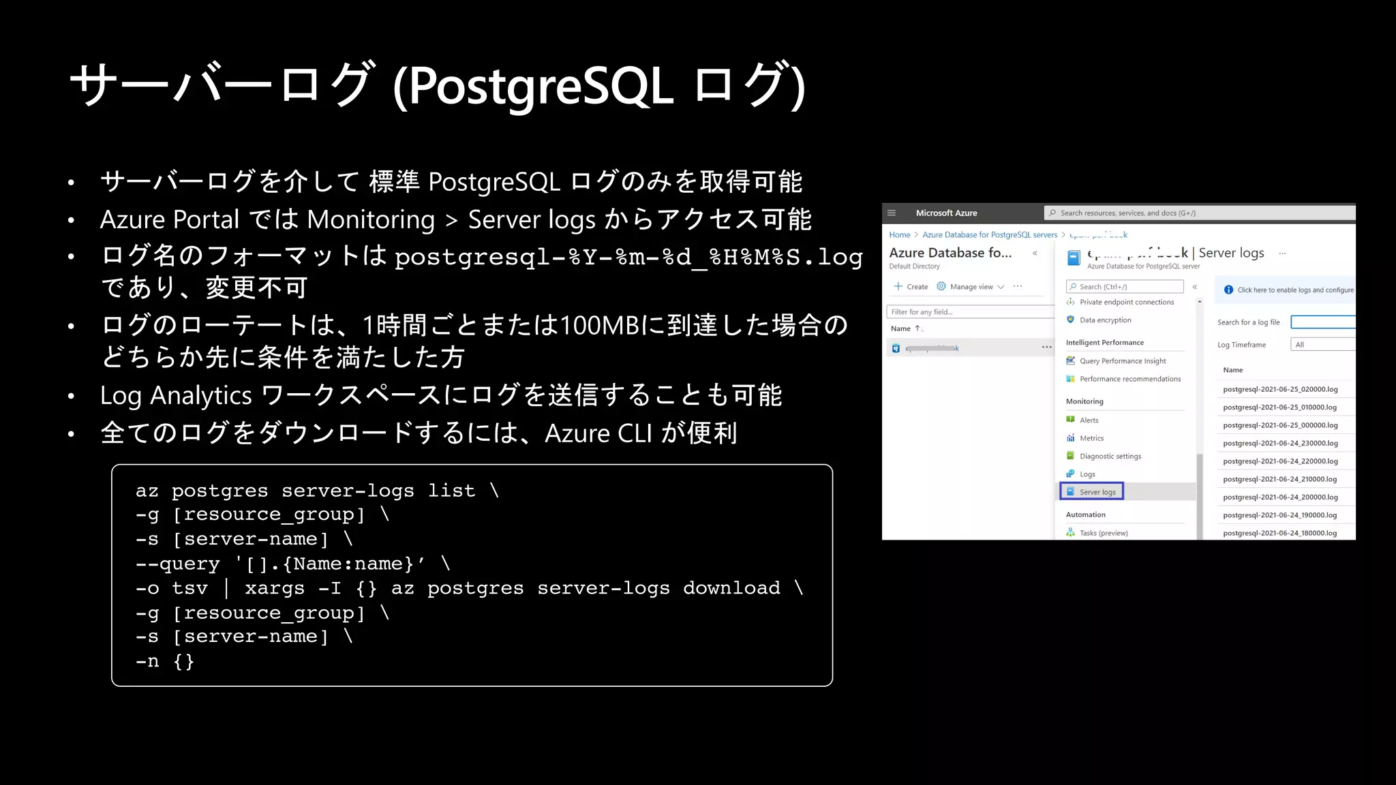Select the highlighted Server logs menu item
This screenshot has width=1396, height=785.
[x=1092, y=492]
